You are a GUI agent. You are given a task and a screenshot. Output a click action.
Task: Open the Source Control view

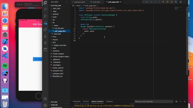click(x=45, y=16)
